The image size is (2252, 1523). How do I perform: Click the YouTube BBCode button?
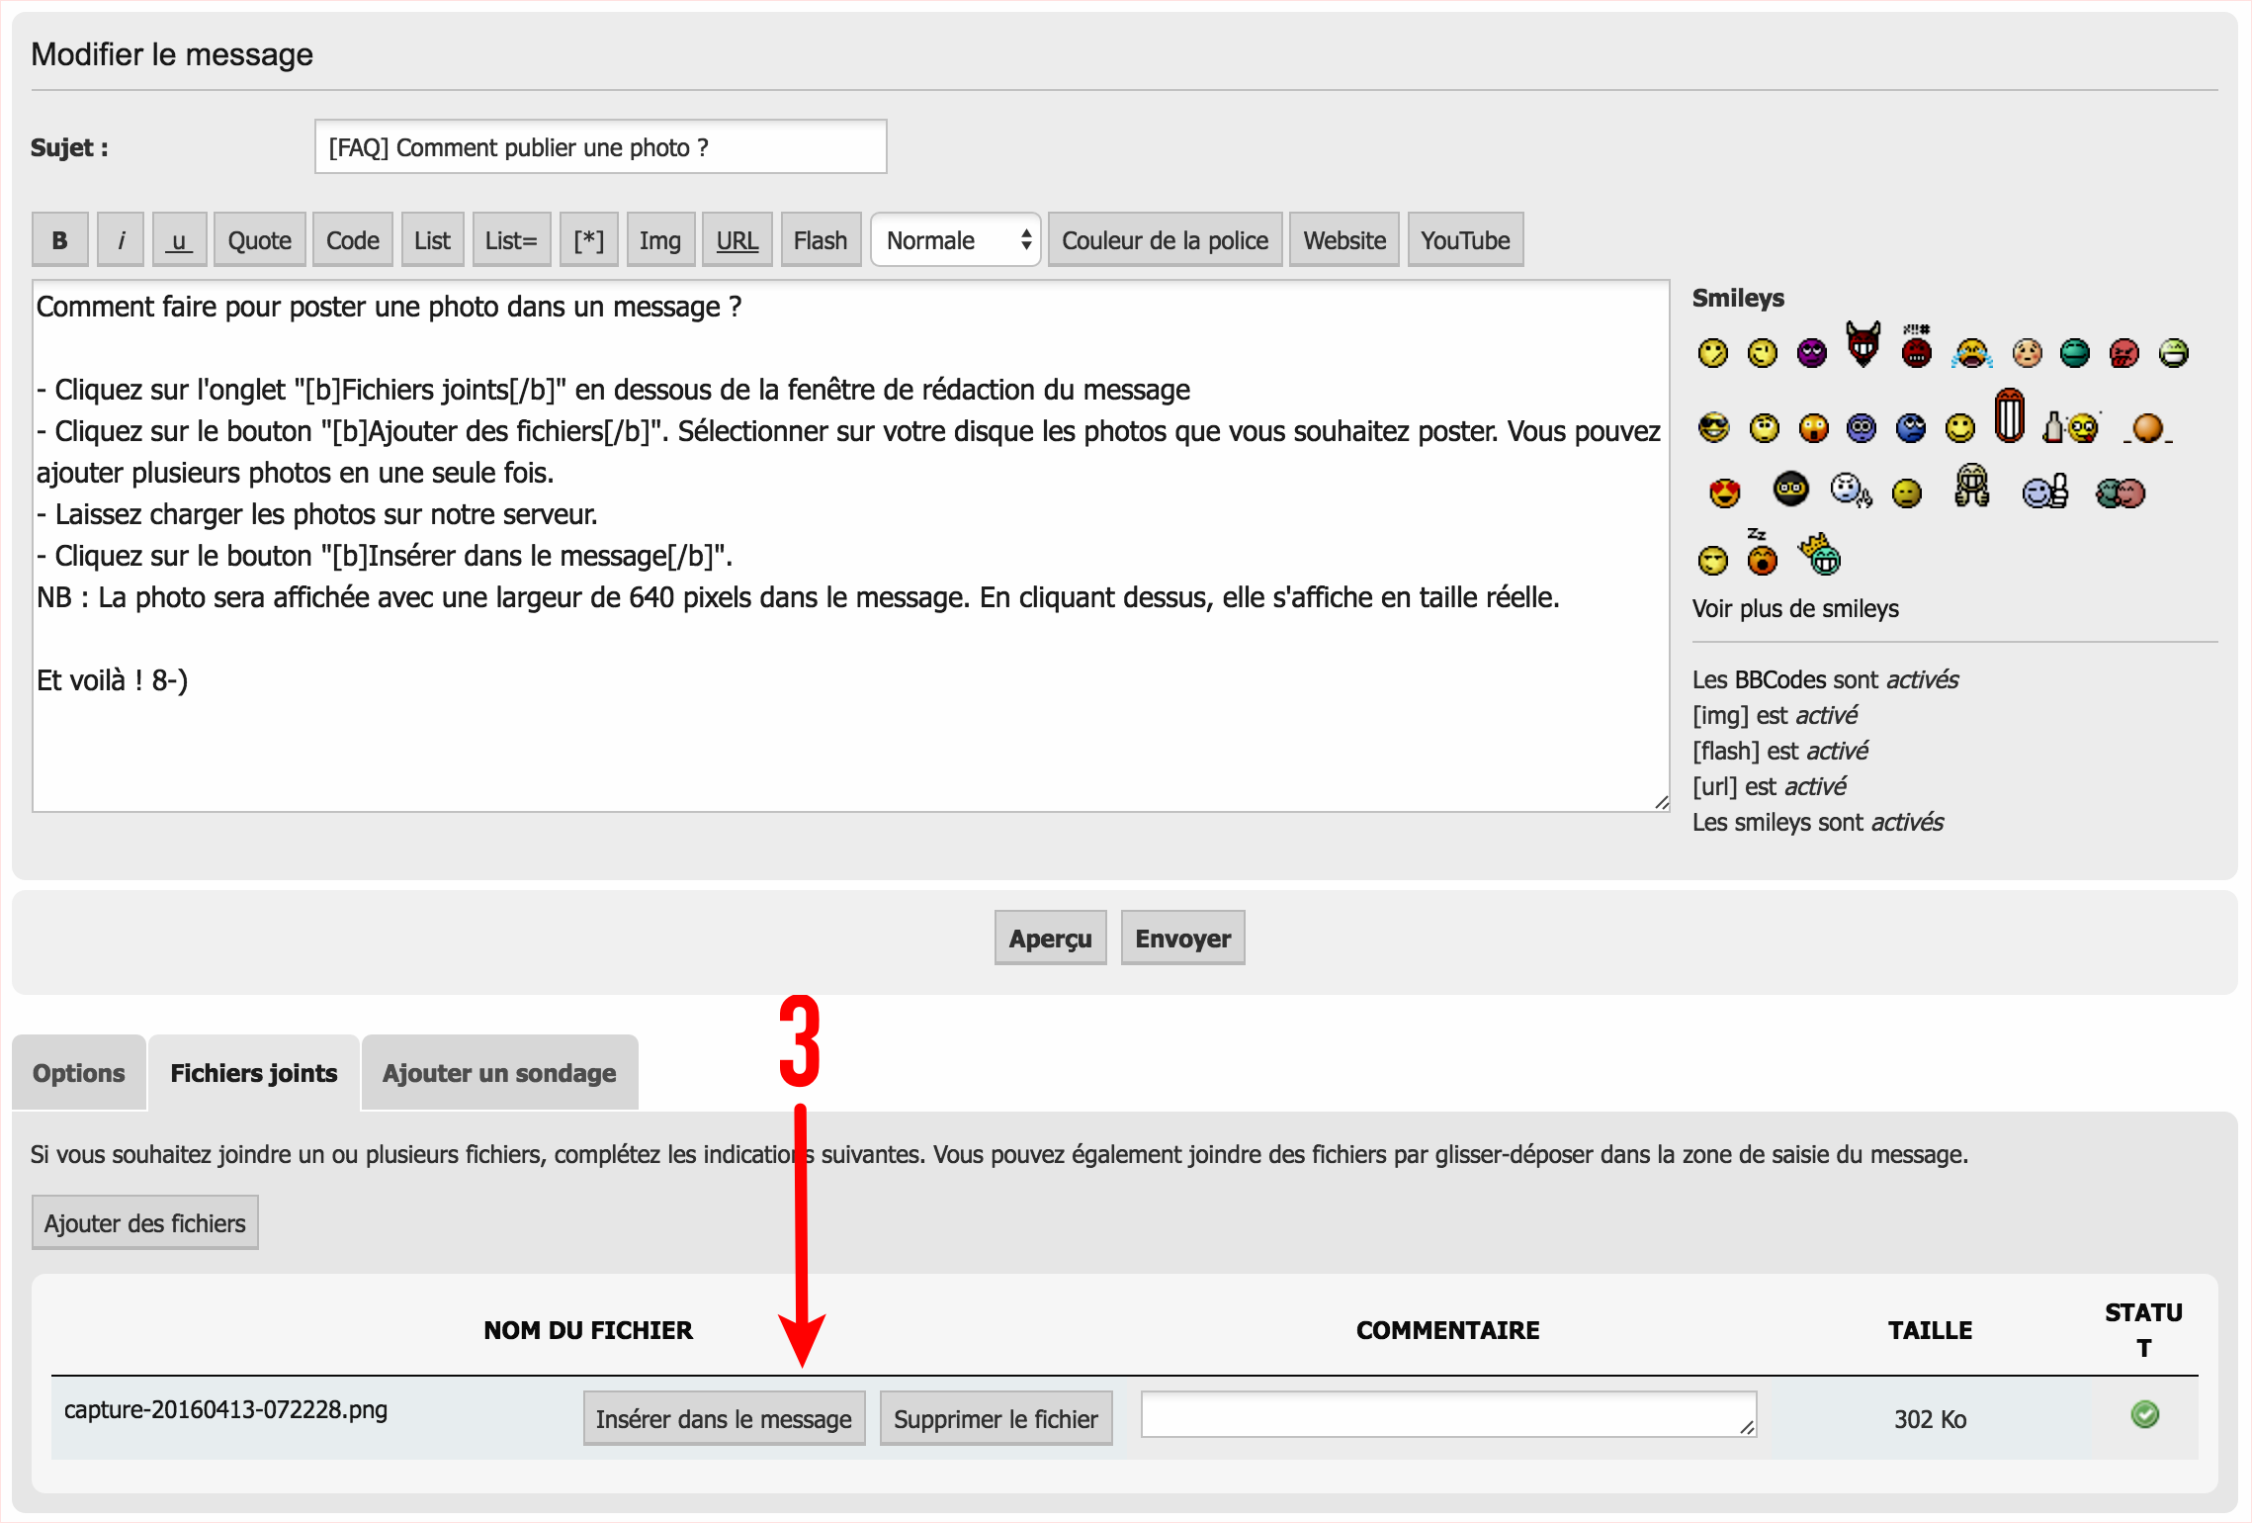[x=1464, y=240]
